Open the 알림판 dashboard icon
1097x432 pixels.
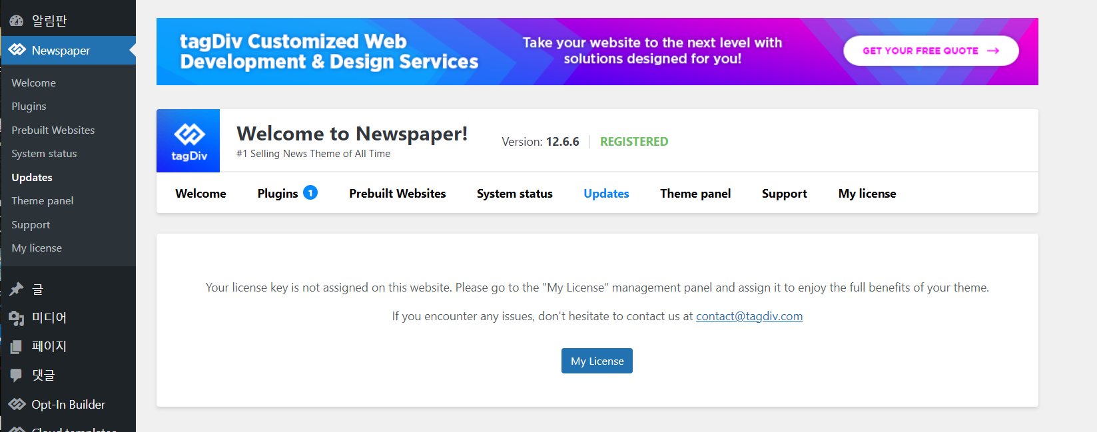17,21
